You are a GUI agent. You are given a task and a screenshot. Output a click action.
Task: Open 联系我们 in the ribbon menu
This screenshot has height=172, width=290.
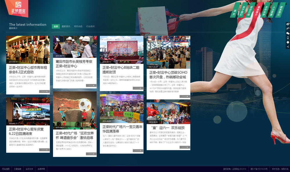280,10
